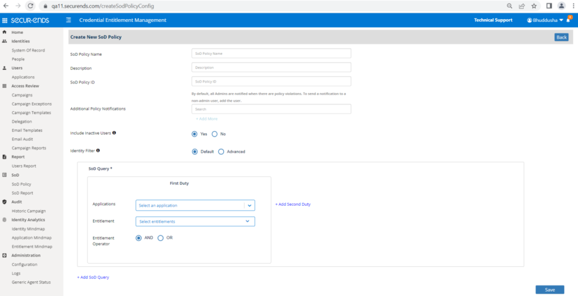Open the Select entitlements dropdown
The height and width of the screenshot is (296, 578).
[195, 222]
